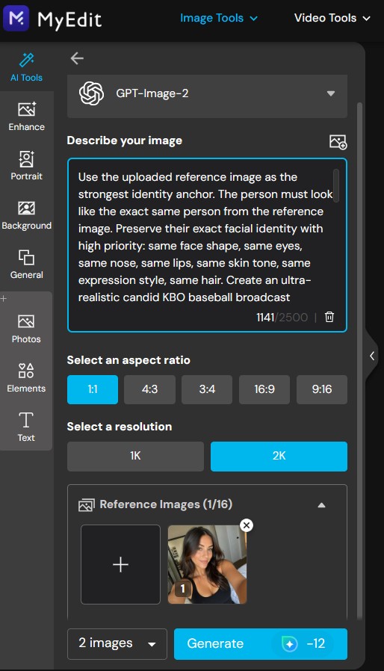Click the image upload icon beside Describe your image
384x671 pixels.
pyautogui.click(x=338, y=142)
